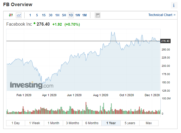Select the area chart type icon
This screenshot has height=133, width=181.
coord(19,15)
